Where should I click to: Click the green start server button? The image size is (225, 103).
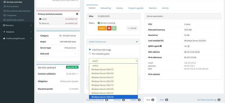click(x=114, y=28)
